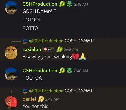Click the 2:48 AM timestamp above POOTOA
126x110 pixels.
(x=81, y=71)
